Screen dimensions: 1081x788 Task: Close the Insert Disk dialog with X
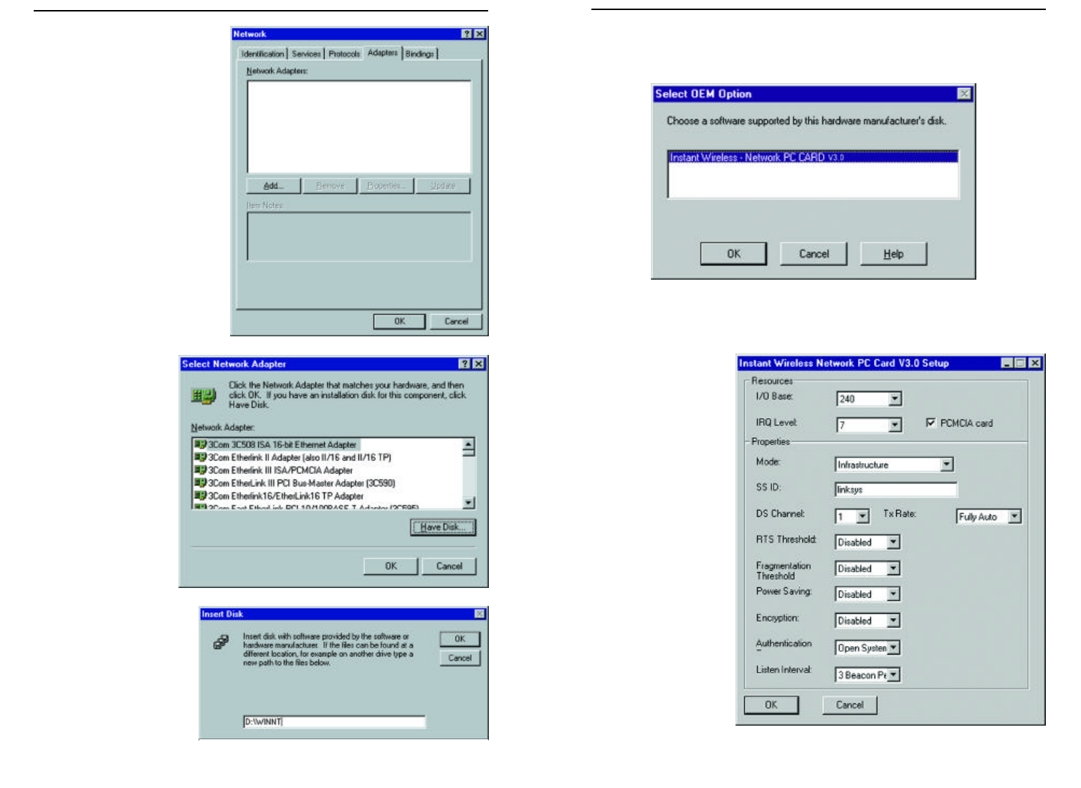480,614
